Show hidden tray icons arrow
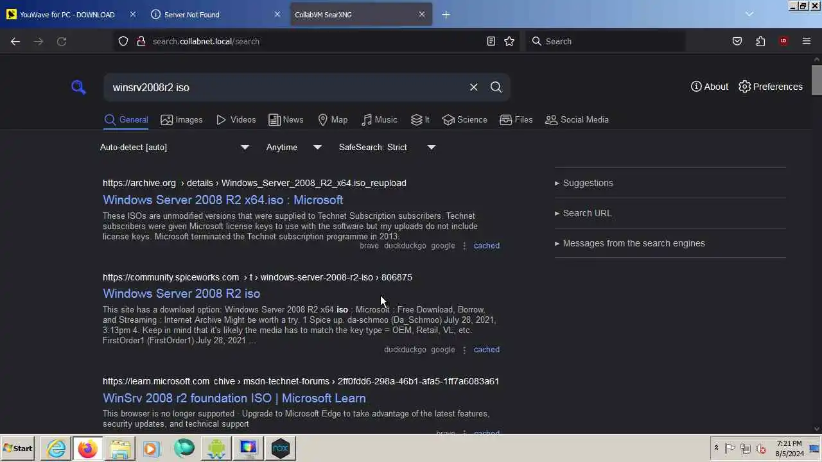Image resolution: width=822 pixels, height=462 pixels. pos(716,448)
